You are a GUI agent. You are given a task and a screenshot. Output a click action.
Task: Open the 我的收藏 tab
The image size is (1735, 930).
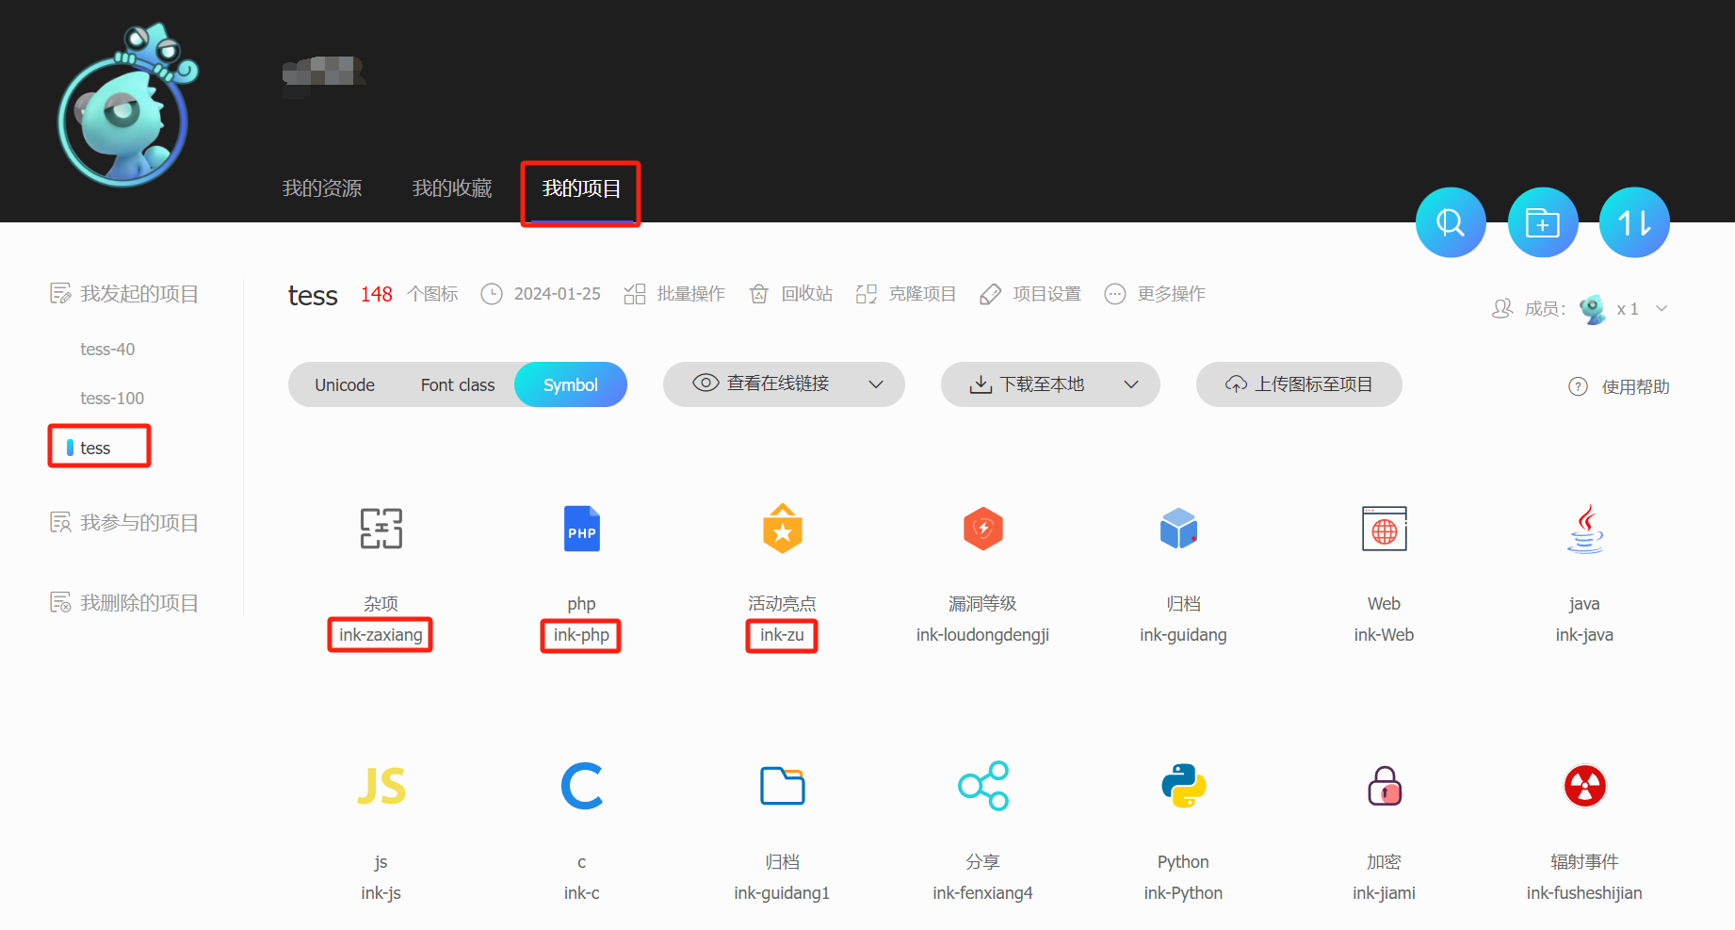[x=452, y=188]
